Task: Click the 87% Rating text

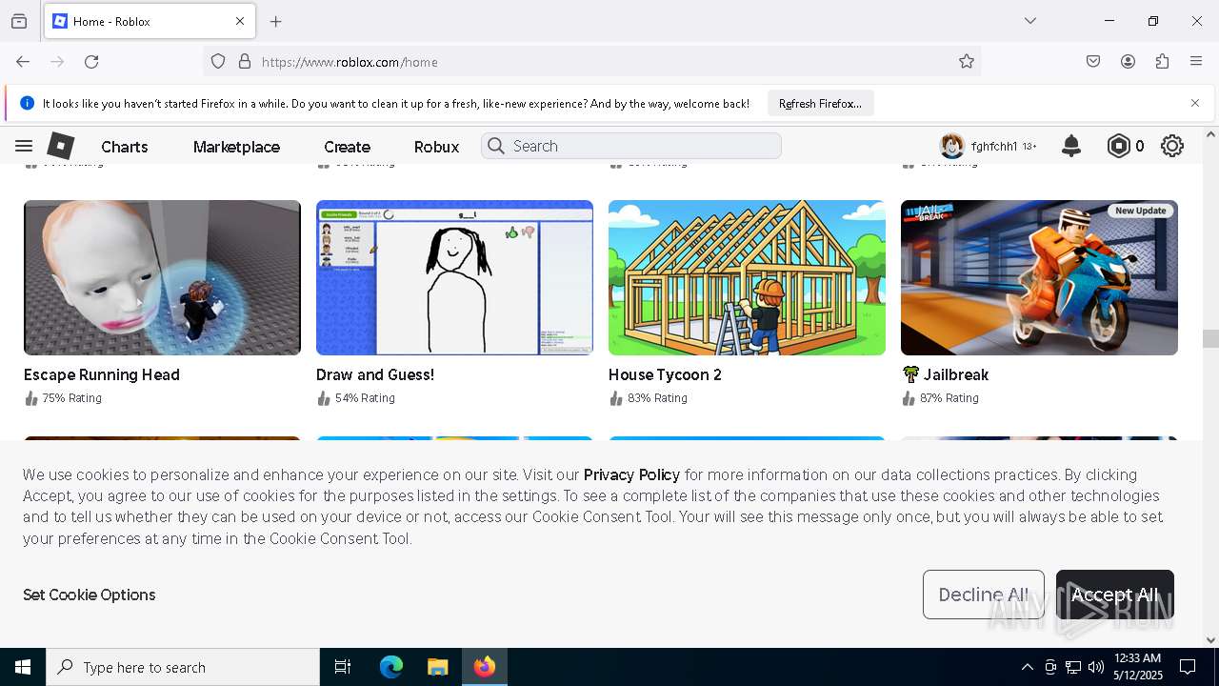Action: (x=949, y=398)
